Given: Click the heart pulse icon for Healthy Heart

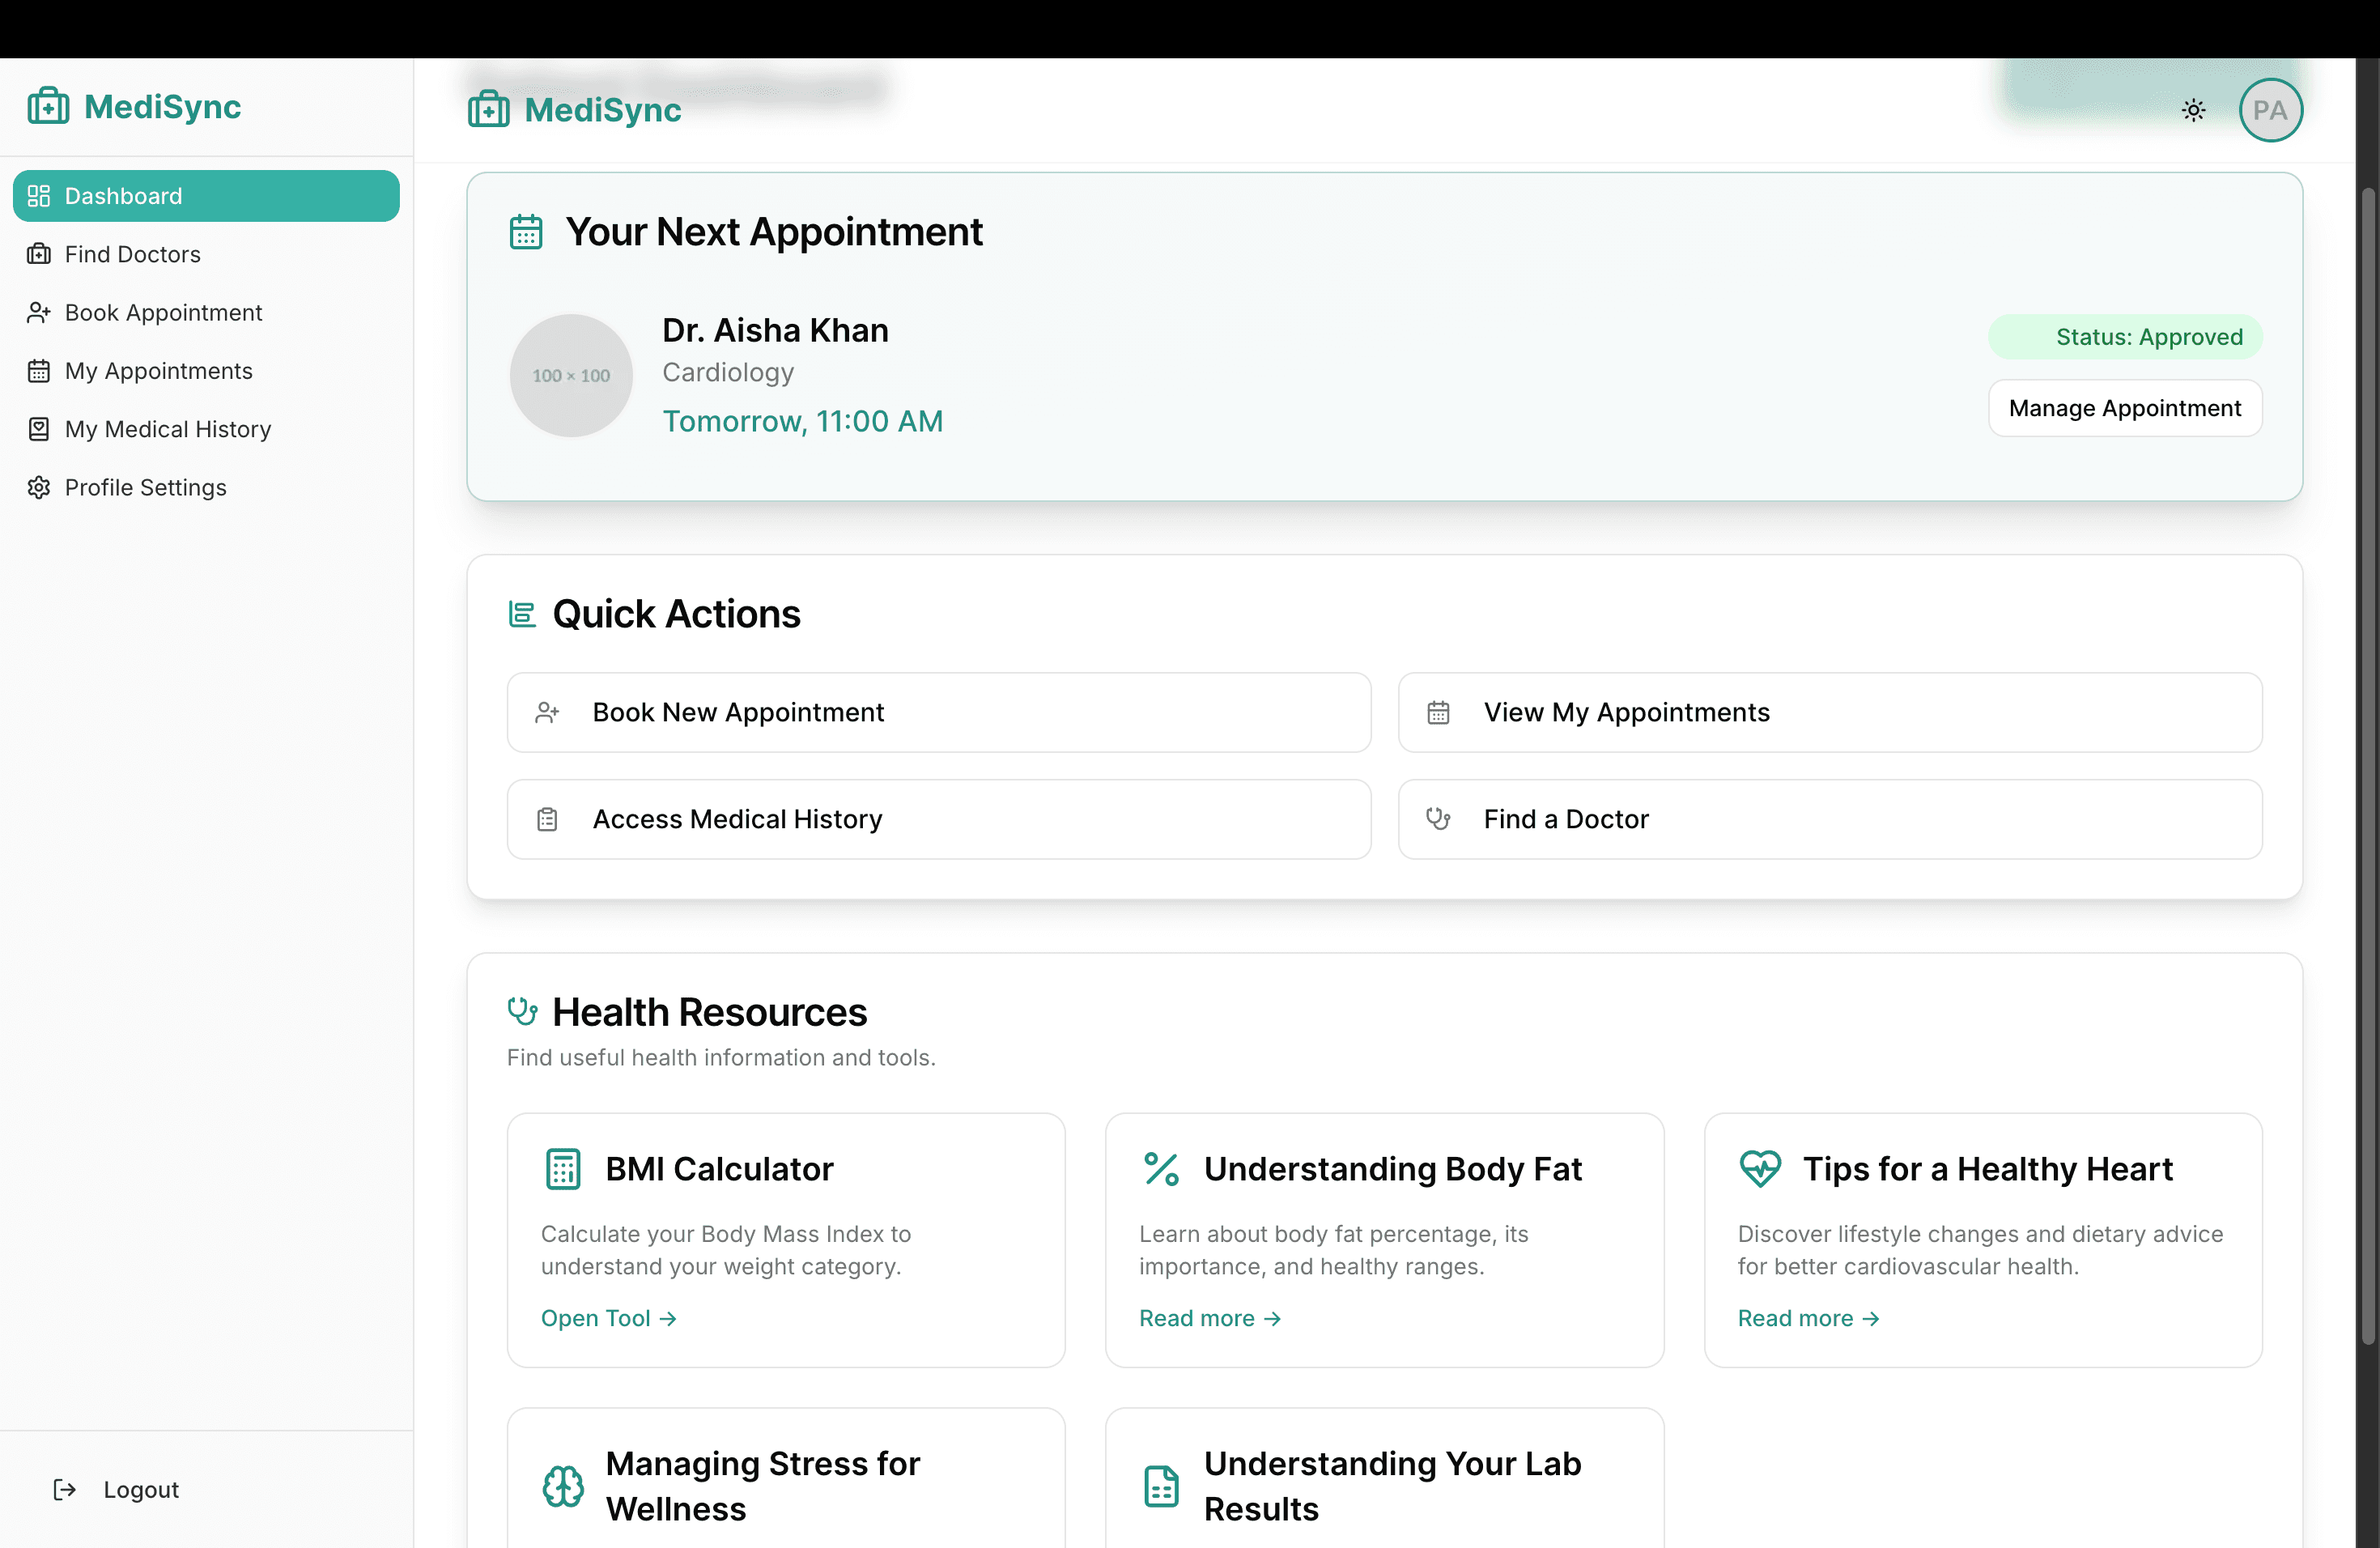Looking at the screenshot, I should pos(1760,1169).
